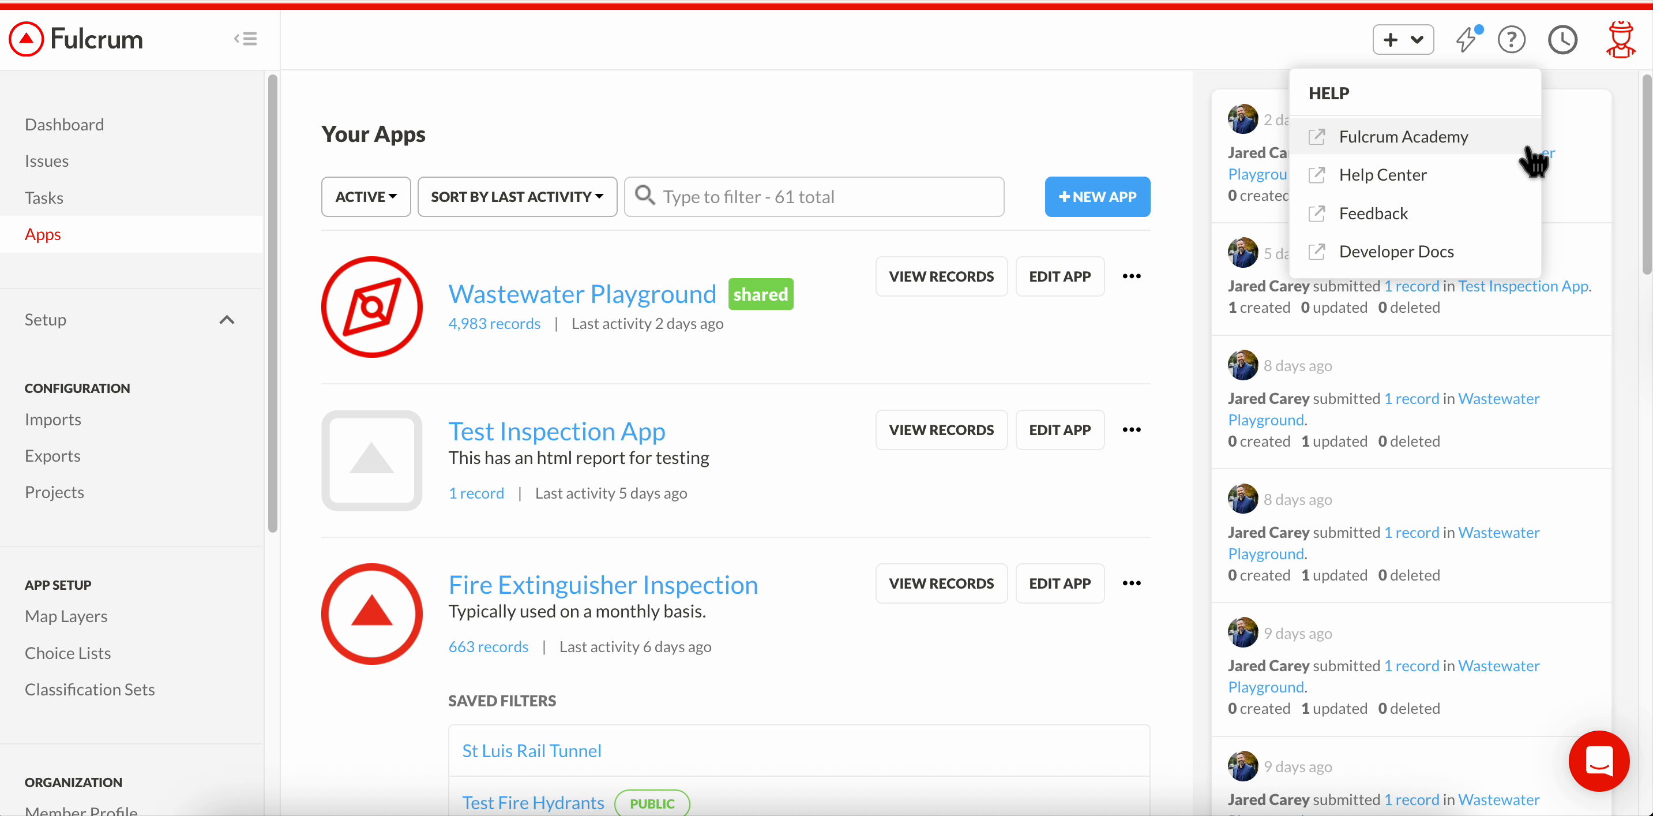This screenshot has width=1653, height=816.
Task: Click the NEW APP button
Action: 1096,196
